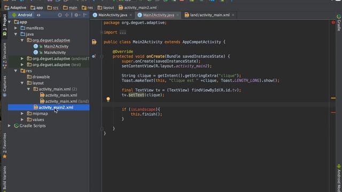
Task: Click the scroll-from-source target icon in Project panel
Action: click(x=60, y=15)
